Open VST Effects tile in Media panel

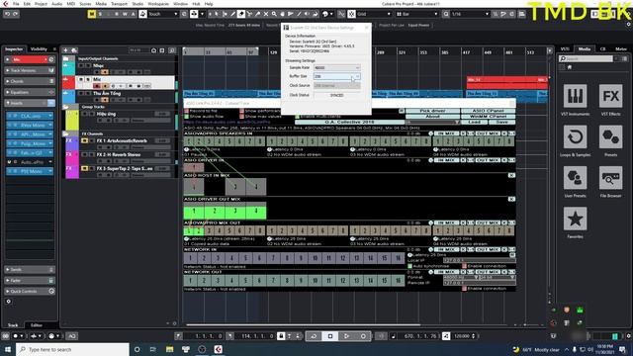[x=610, y=96]
